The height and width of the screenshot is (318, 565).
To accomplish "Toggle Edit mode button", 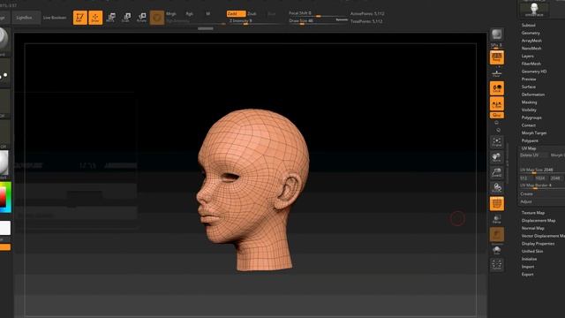I will (x=80, y=18).
